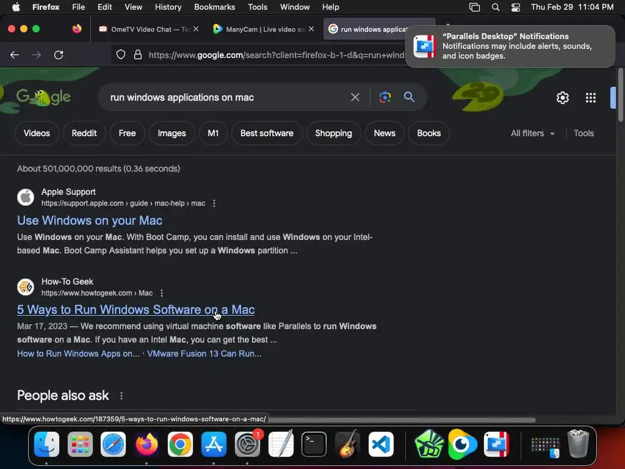Open '5 Ways to Run Windows Software' result
The image size is (625, 469).
136,310
